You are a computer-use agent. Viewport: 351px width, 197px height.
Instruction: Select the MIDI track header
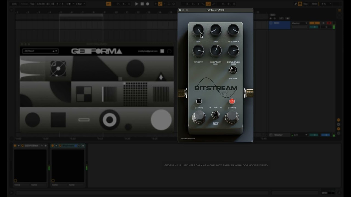pyautogui.click(x=279, y=25)
